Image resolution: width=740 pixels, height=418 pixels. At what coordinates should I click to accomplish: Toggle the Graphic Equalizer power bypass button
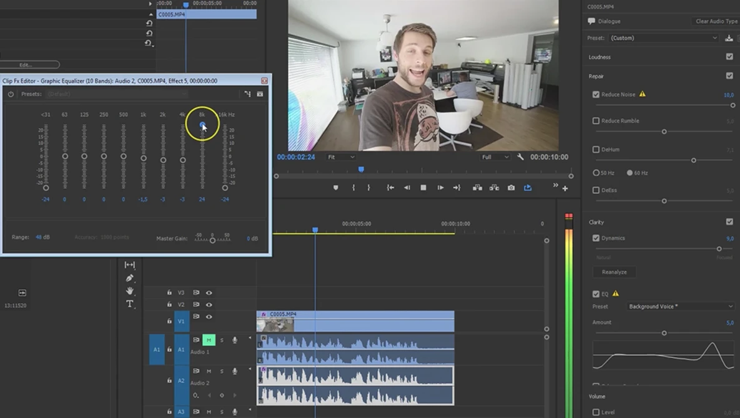[11, 94]
